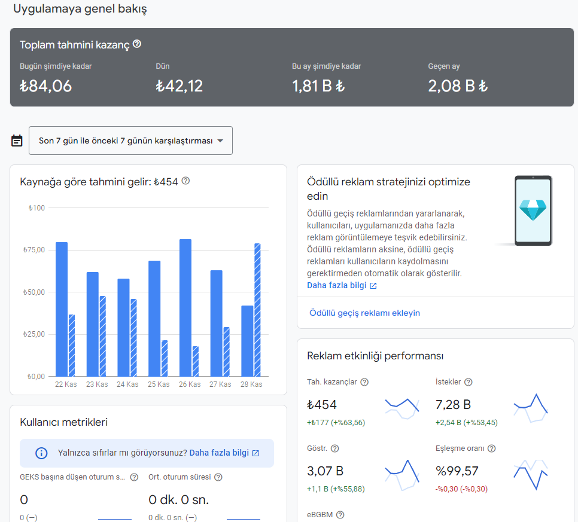Click help icon beside Tah. kazançlar

point(364,382)
